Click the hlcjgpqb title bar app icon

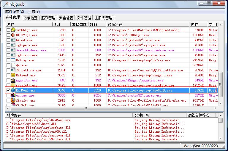(6, 4)
